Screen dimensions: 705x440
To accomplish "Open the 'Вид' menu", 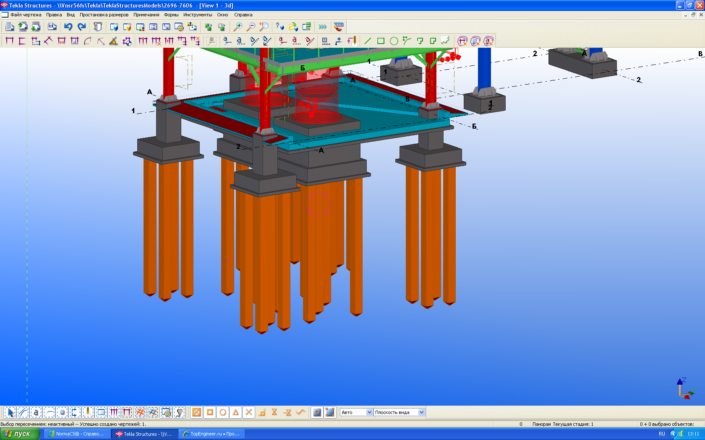I will [70, 15].
